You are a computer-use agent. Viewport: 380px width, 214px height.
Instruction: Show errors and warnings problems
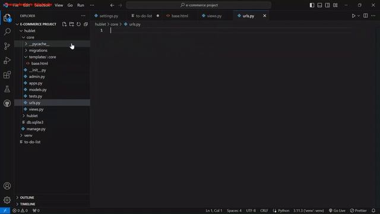point(20,210)
